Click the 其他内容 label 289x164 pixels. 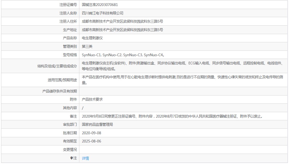(x=70, y=108)
